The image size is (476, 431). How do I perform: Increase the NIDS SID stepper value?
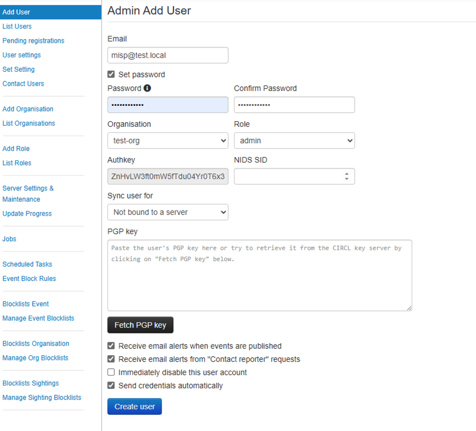coord(347,174)
